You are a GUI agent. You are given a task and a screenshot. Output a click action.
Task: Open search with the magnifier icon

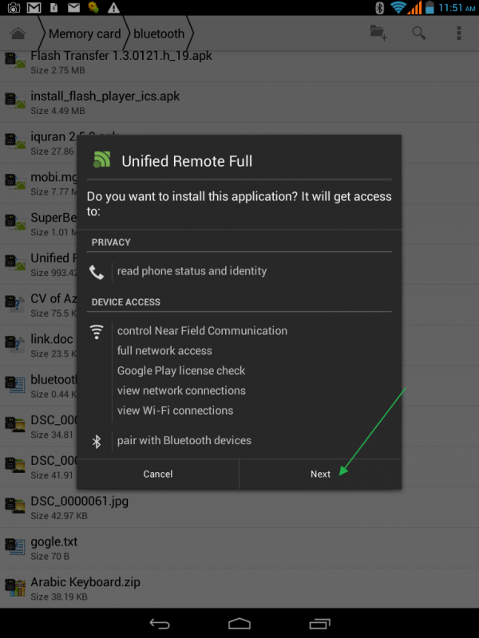click(418, 33)
